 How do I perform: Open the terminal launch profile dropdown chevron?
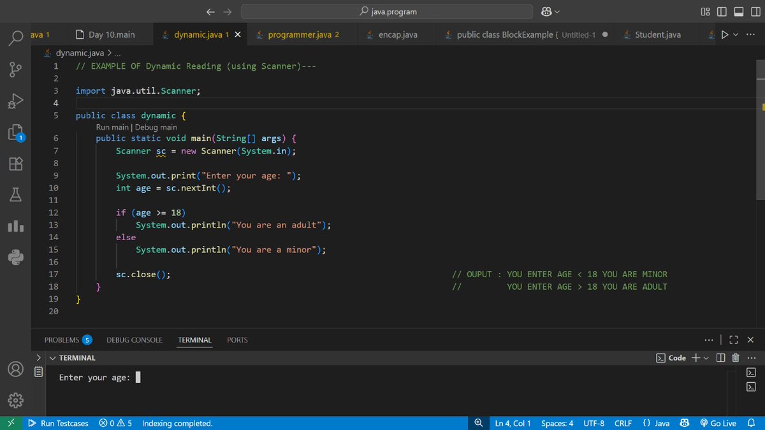tap(706, 358)
